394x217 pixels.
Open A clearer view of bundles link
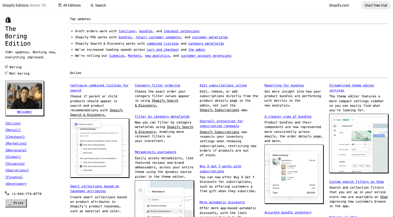click(288, 117)
